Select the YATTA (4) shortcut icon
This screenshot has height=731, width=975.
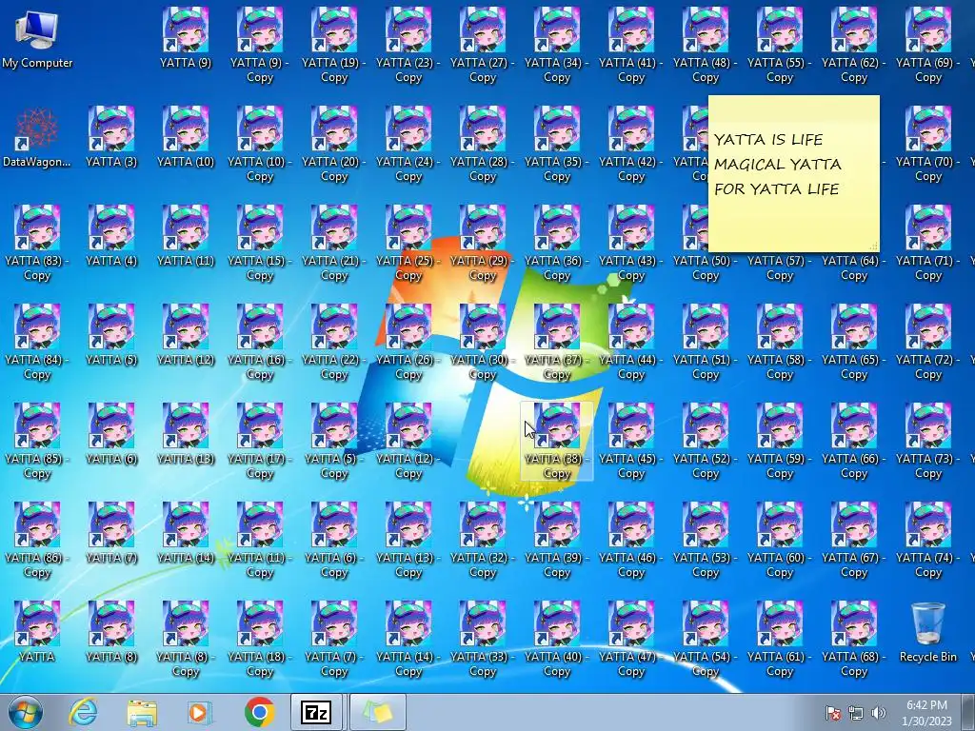[111, 236]
